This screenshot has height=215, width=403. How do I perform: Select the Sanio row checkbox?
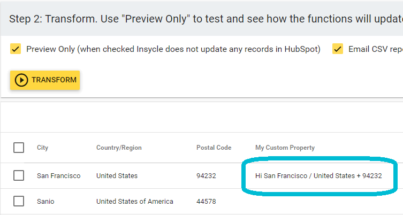[19, 202]
